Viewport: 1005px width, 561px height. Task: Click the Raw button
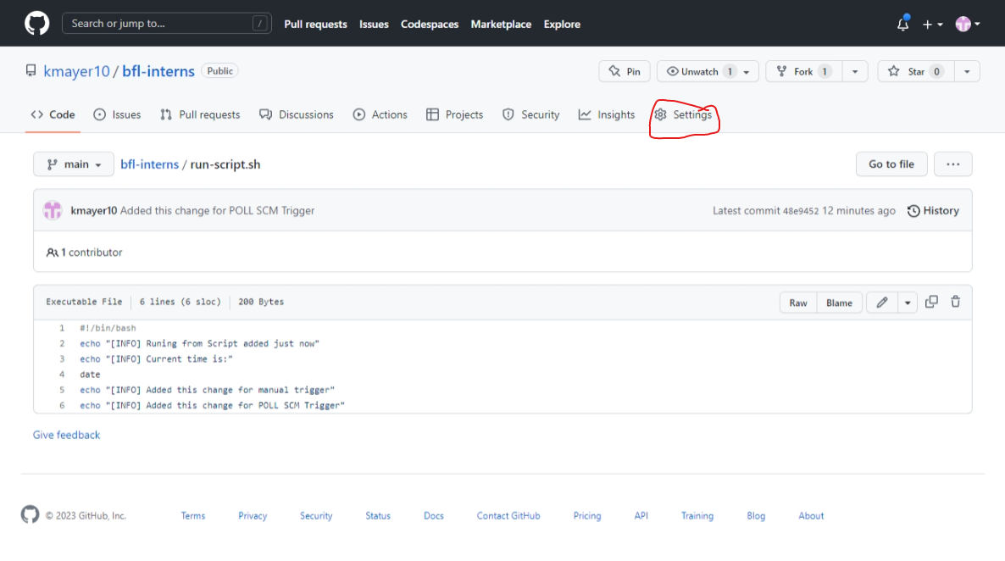(x=797, y=302)
